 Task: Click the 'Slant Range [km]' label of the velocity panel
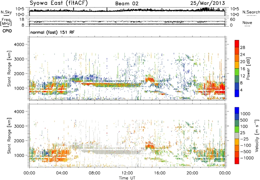[x=9, y=136]
